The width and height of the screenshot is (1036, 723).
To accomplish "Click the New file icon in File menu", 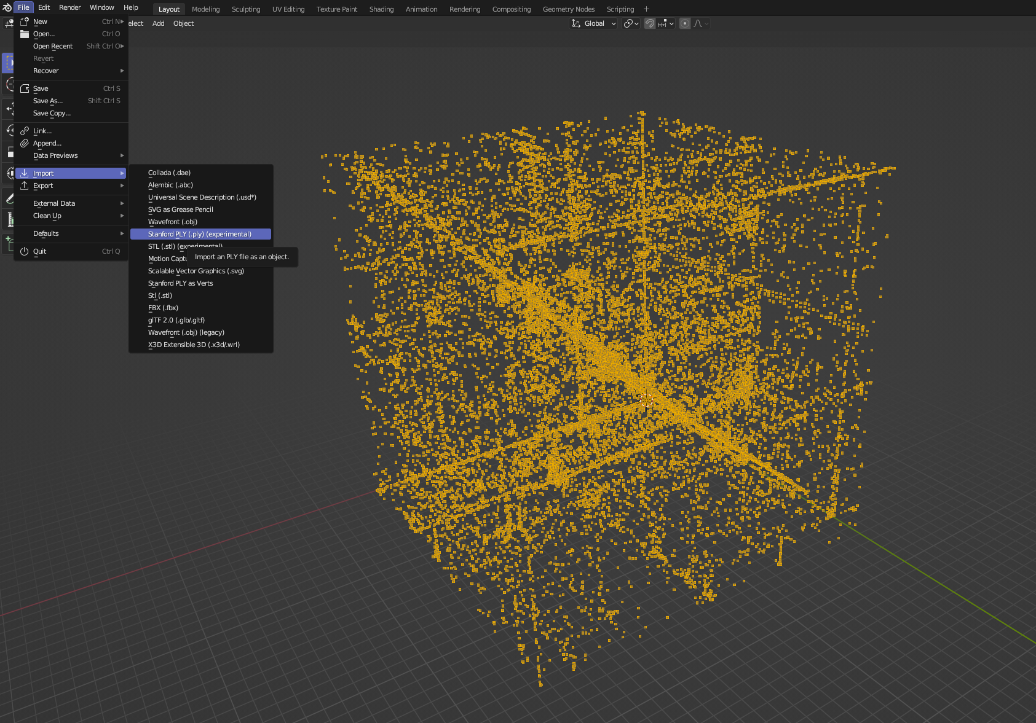I will tap(25, 21).
